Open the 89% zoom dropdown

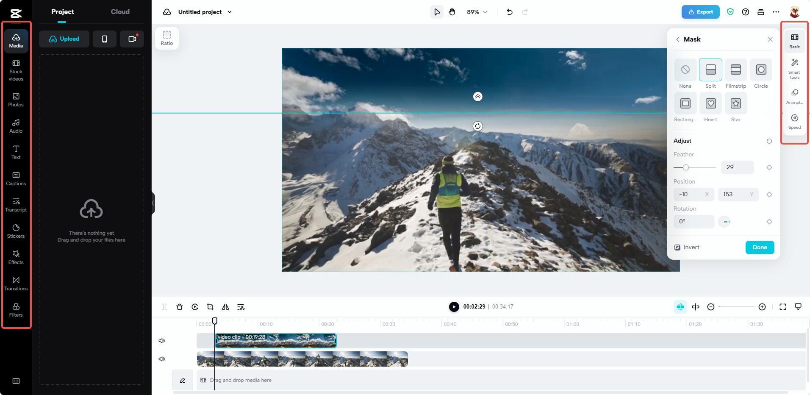point(477,12)
